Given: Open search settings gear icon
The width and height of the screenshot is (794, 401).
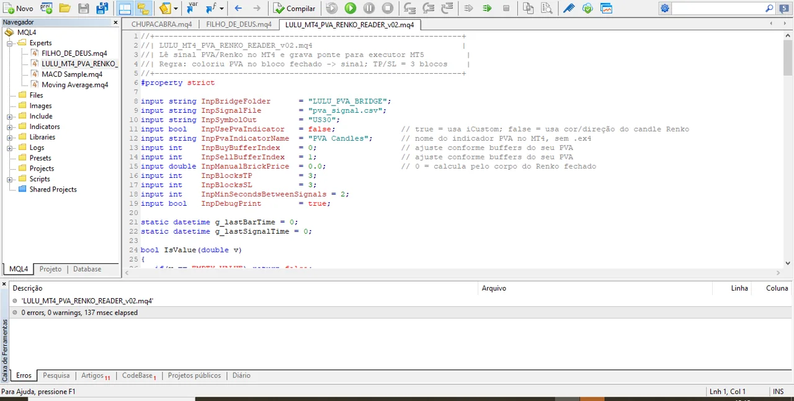Looking at the screenshot, I should pos(665,8).
